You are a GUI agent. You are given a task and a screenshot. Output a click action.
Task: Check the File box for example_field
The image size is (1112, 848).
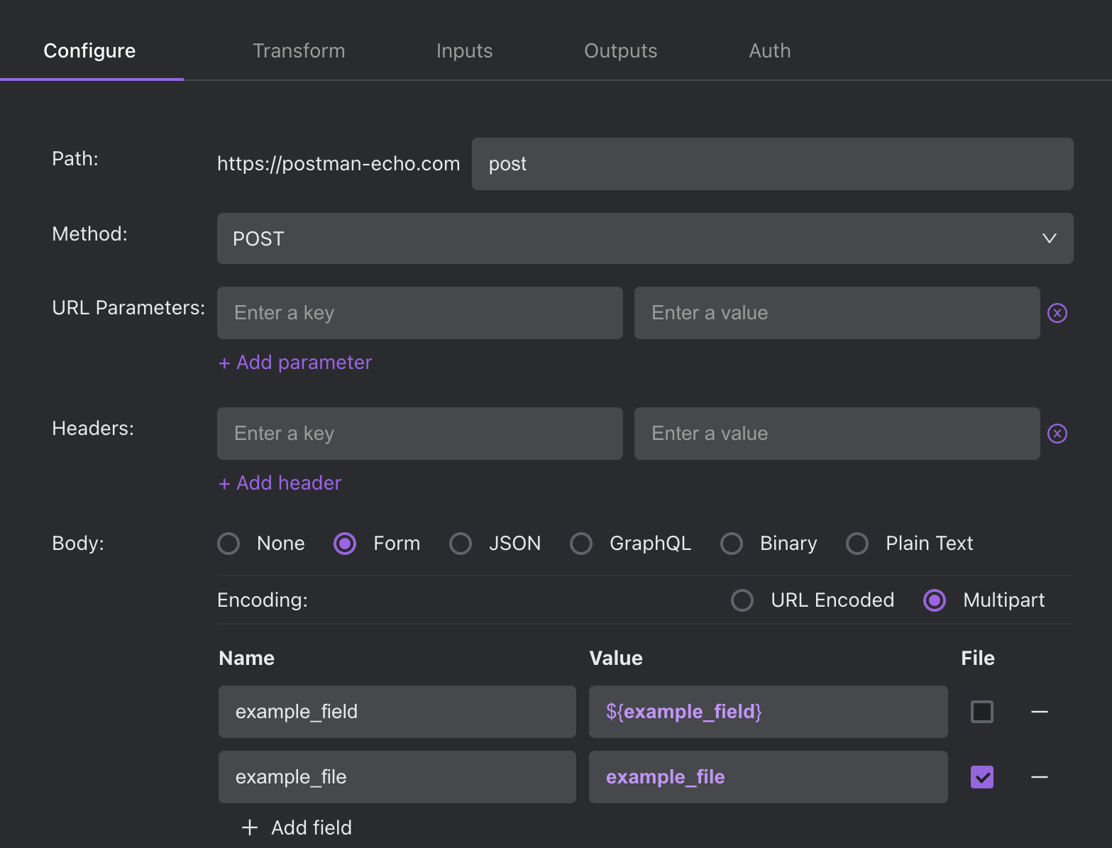coord(981,712)
